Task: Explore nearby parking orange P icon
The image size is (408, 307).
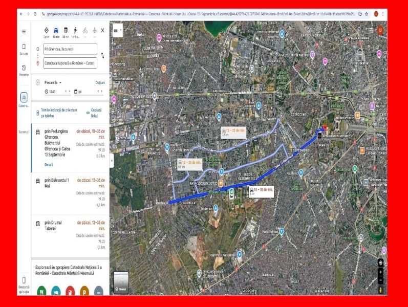Action: point(84,291)
